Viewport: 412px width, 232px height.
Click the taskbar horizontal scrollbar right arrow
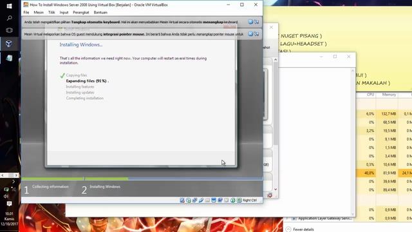click(x=16, y=175)
